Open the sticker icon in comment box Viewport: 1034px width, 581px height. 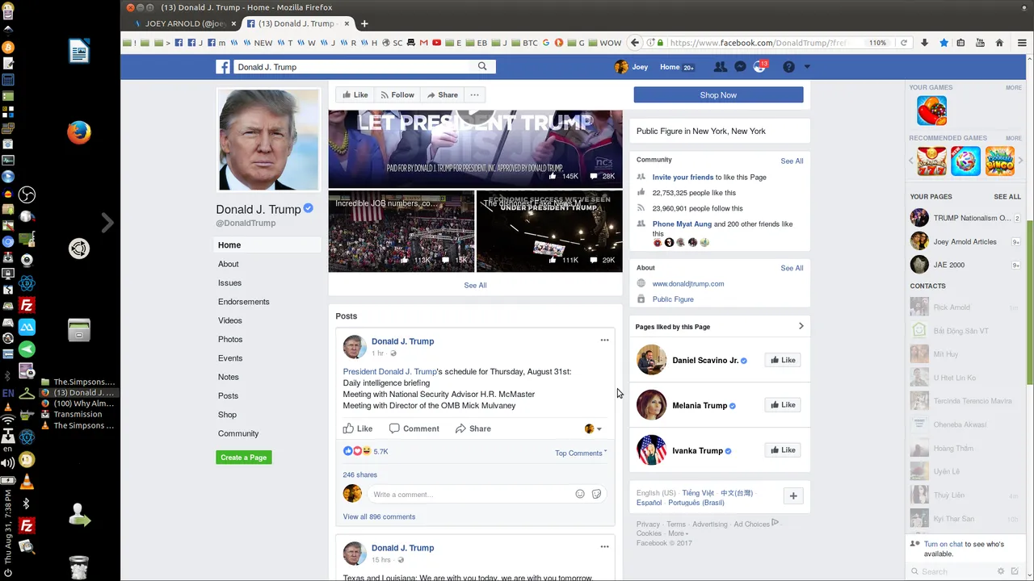596,495
